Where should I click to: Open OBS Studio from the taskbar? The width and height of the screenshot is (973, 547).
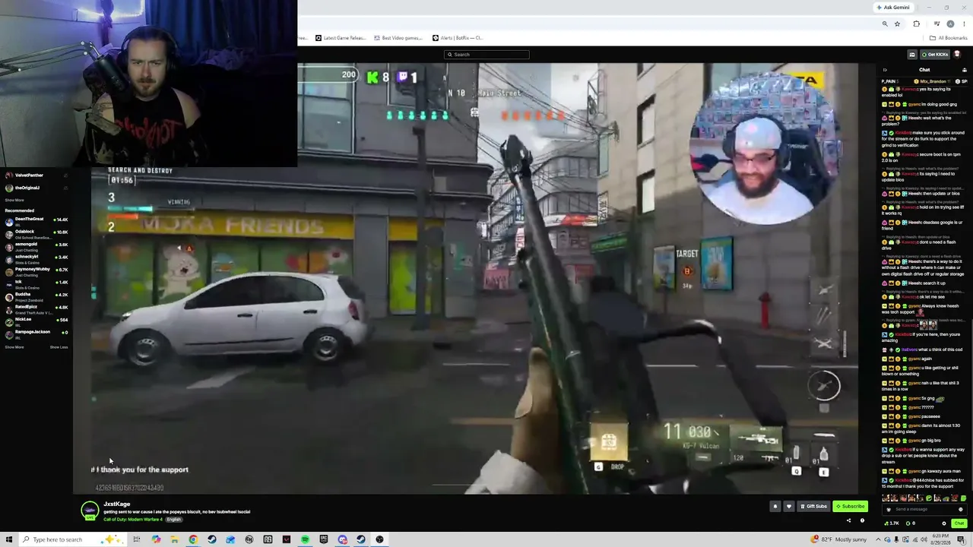pyautogui.click(x=379, y=539)
